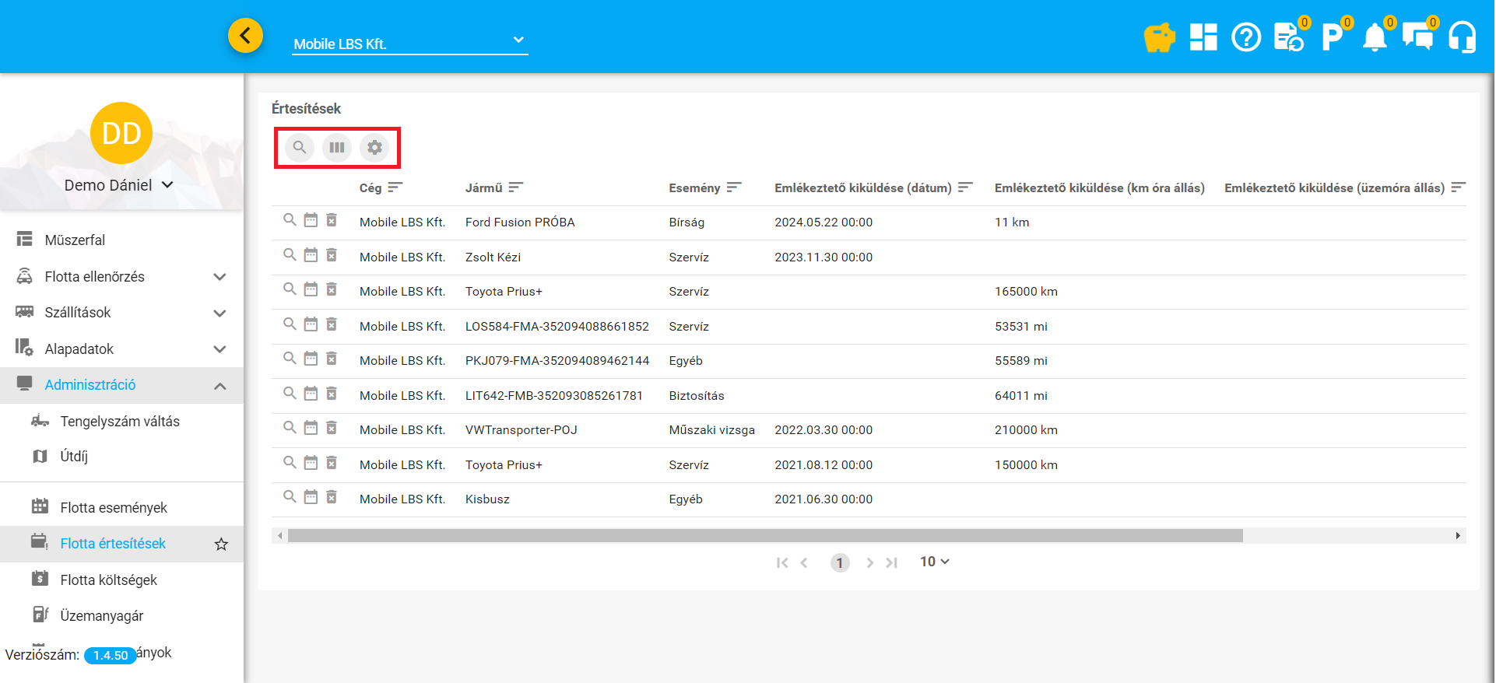The height and width of the screenshot is (683, 1496).
Task: Toggle sorting on the Esemény column
Action: pos(733,187)
